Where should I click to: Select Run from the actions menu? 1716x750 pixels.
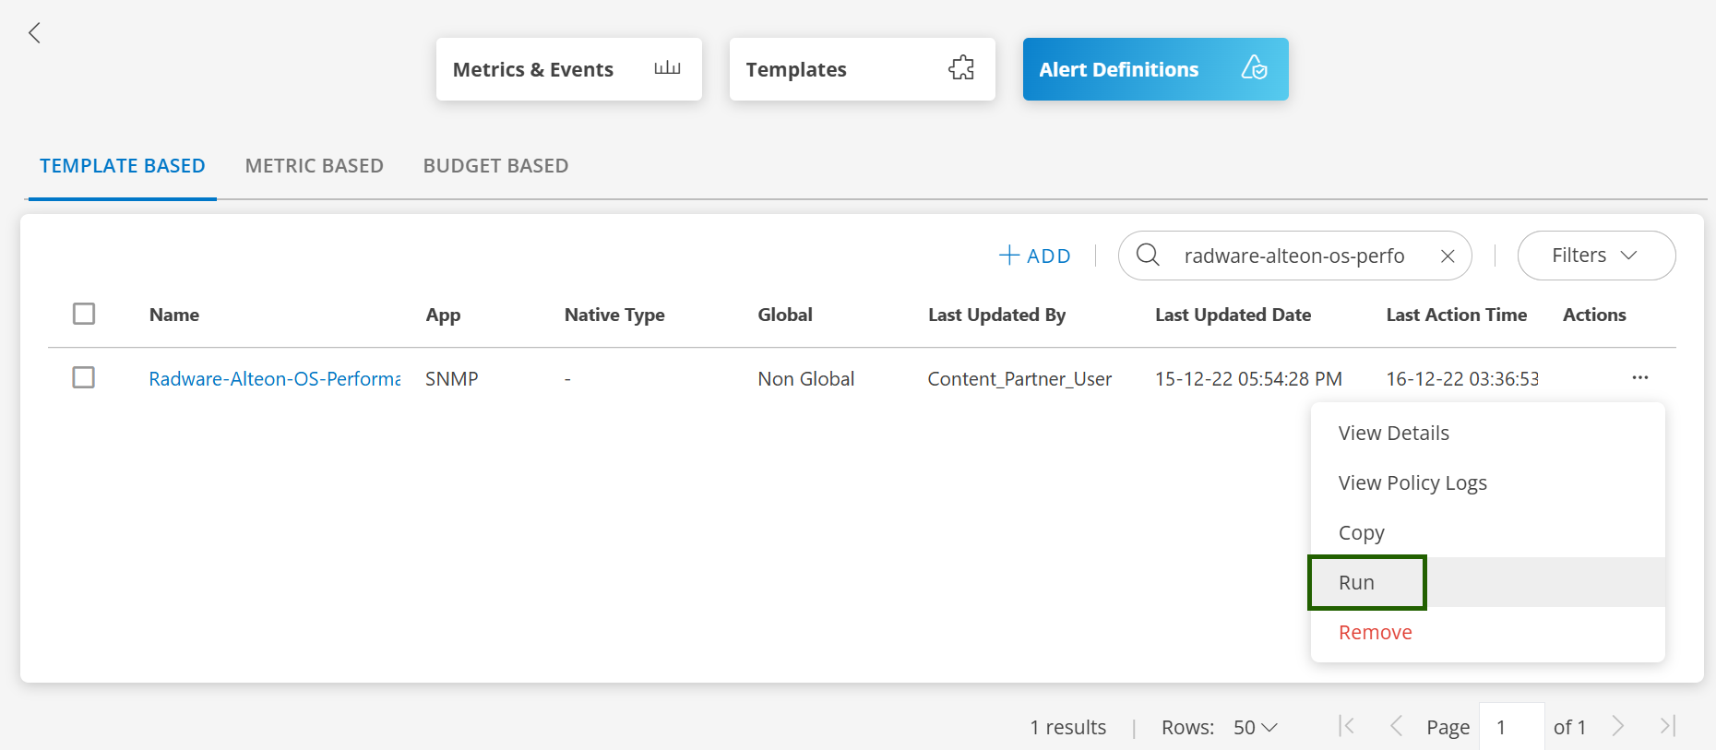pyautogui.click(x=1356, y=582)
